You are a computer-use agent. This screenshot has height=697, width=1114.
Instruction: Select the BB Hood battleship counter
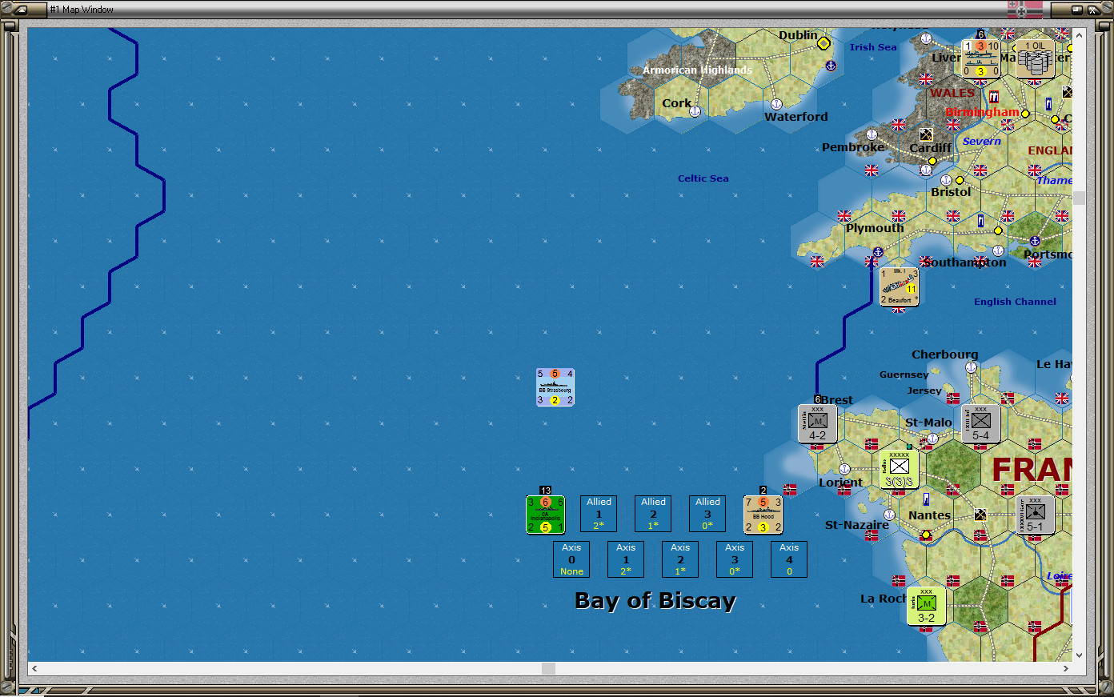762,513
